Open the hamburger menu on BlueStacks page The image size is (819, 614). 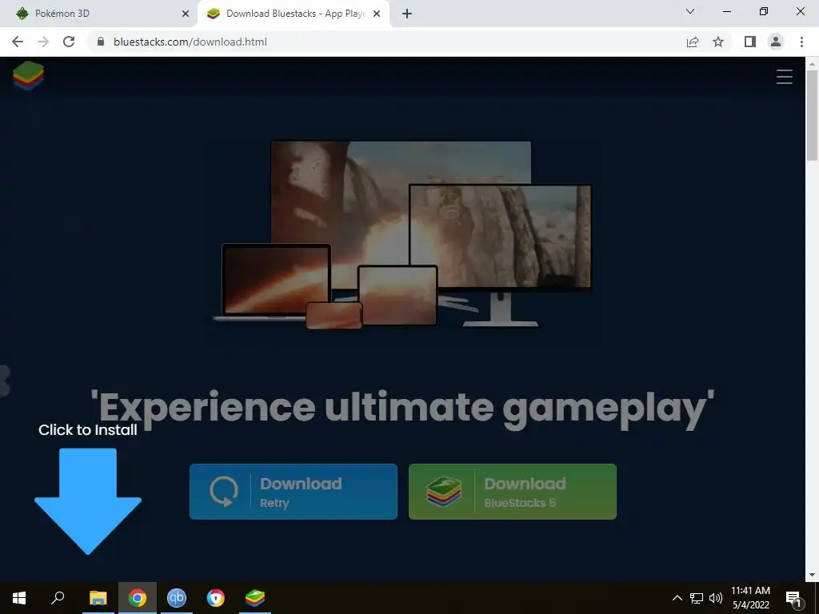click(x=784, y=77)
